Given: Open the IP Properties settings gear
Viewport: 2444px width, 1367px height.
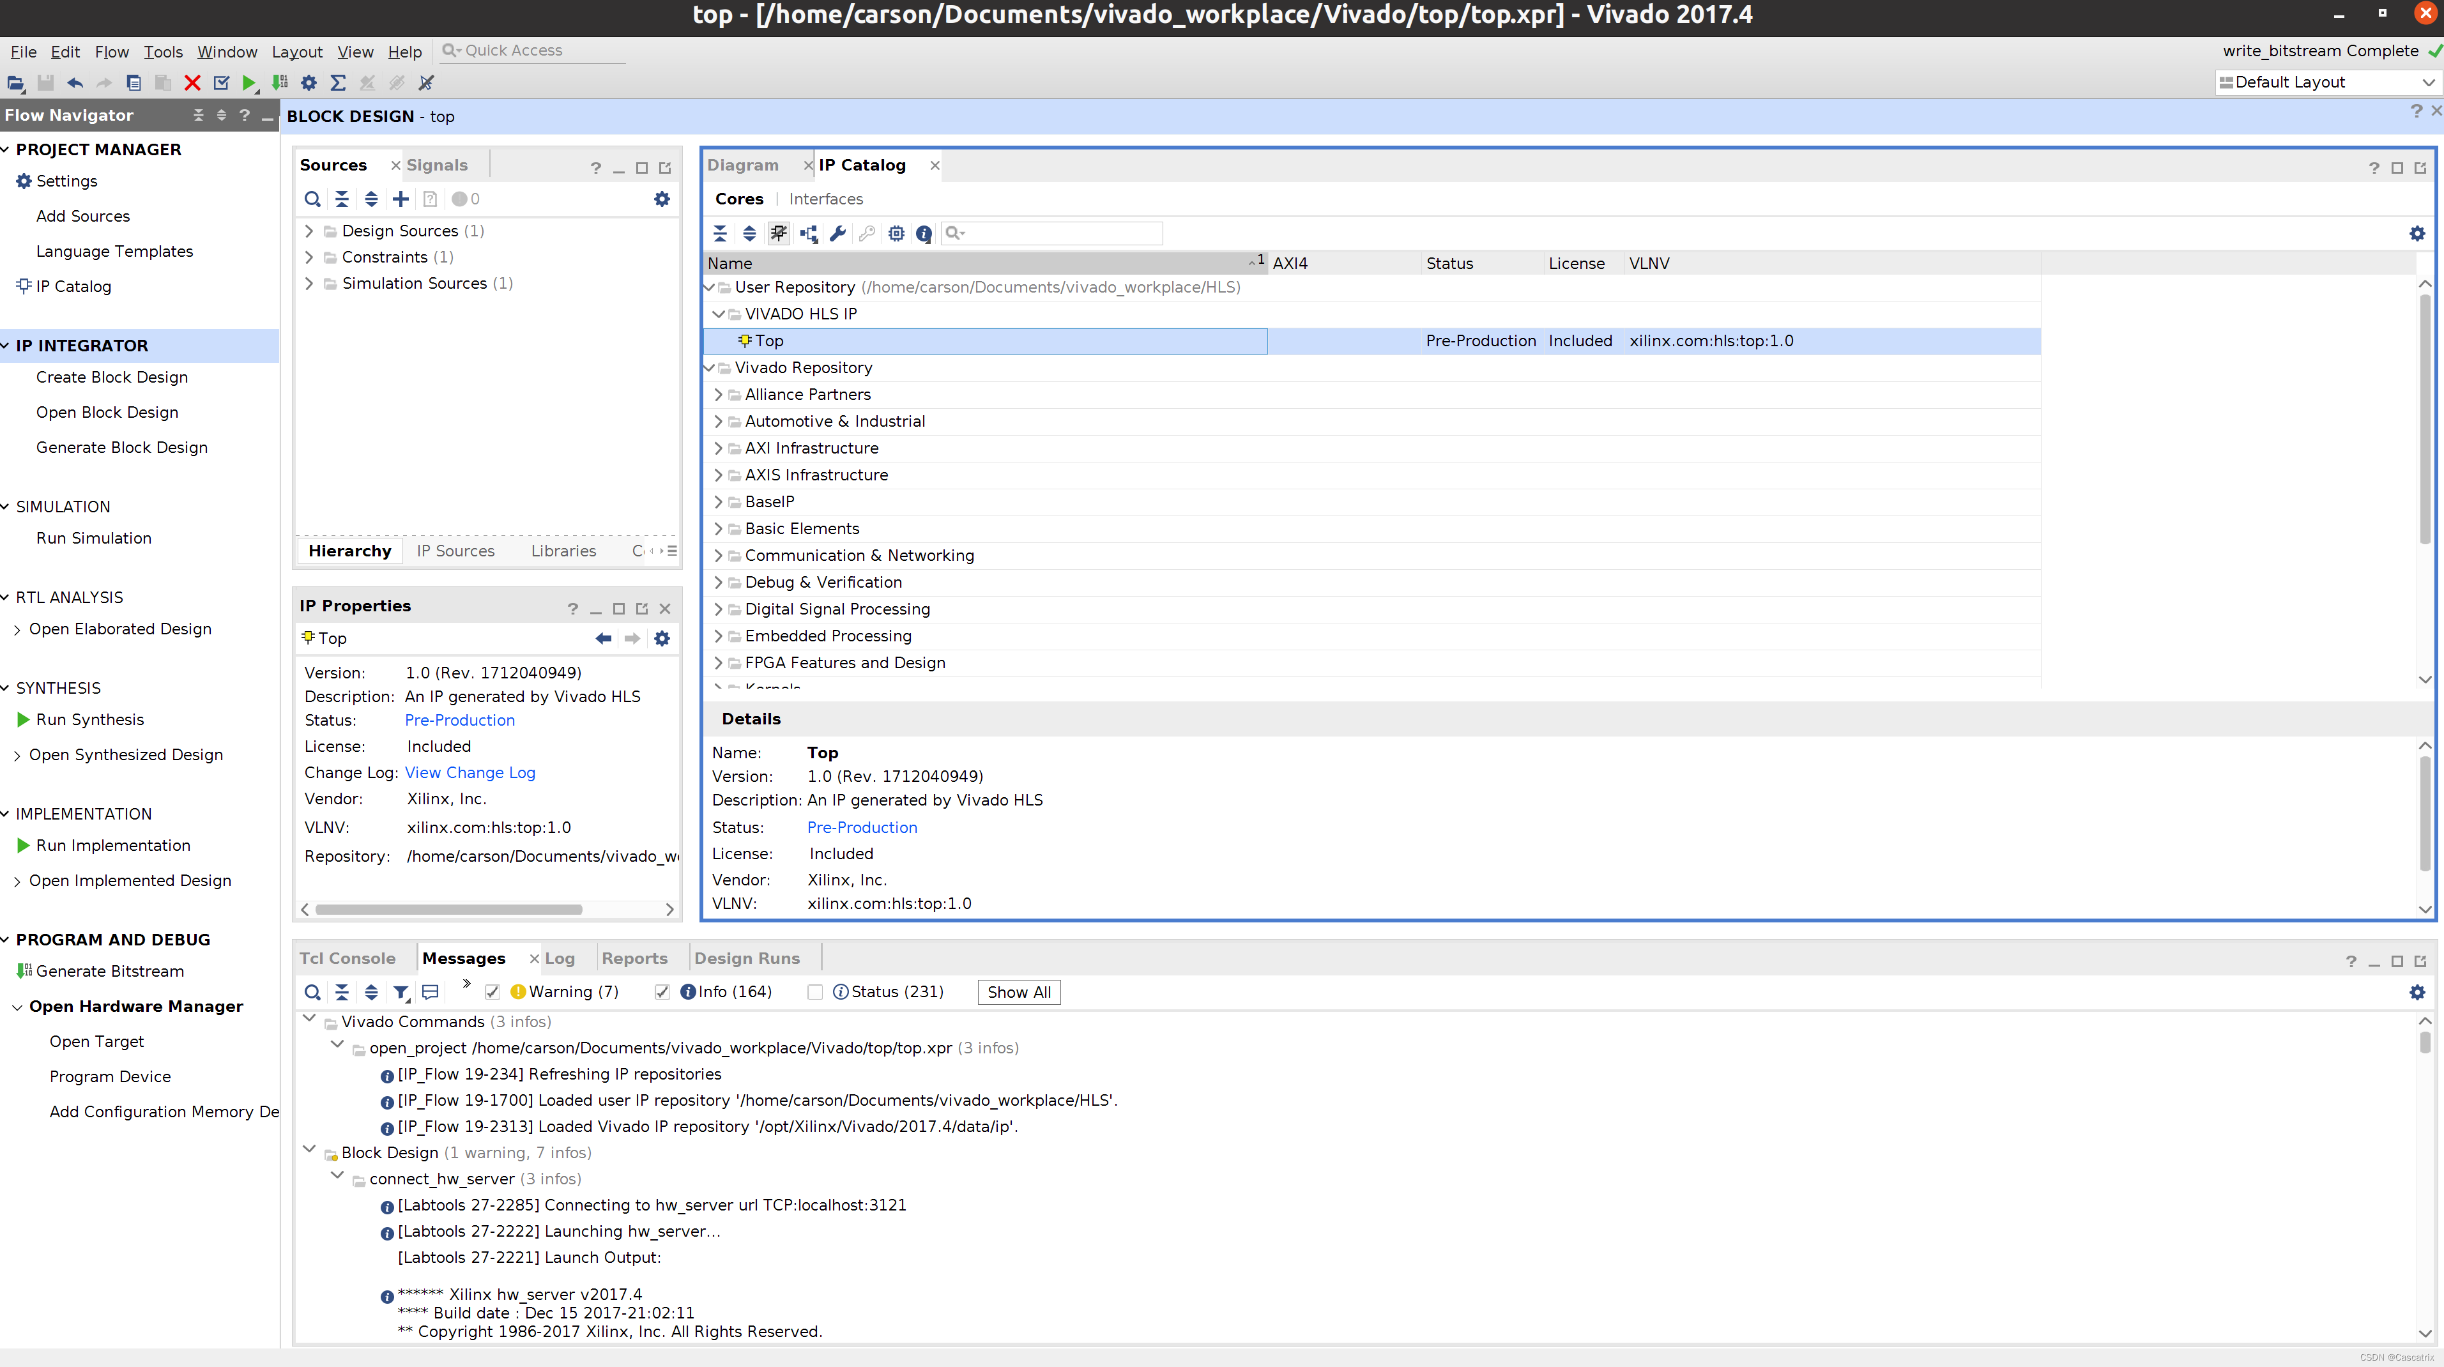Looking at the screenshot, I should (x=662, y=638).
